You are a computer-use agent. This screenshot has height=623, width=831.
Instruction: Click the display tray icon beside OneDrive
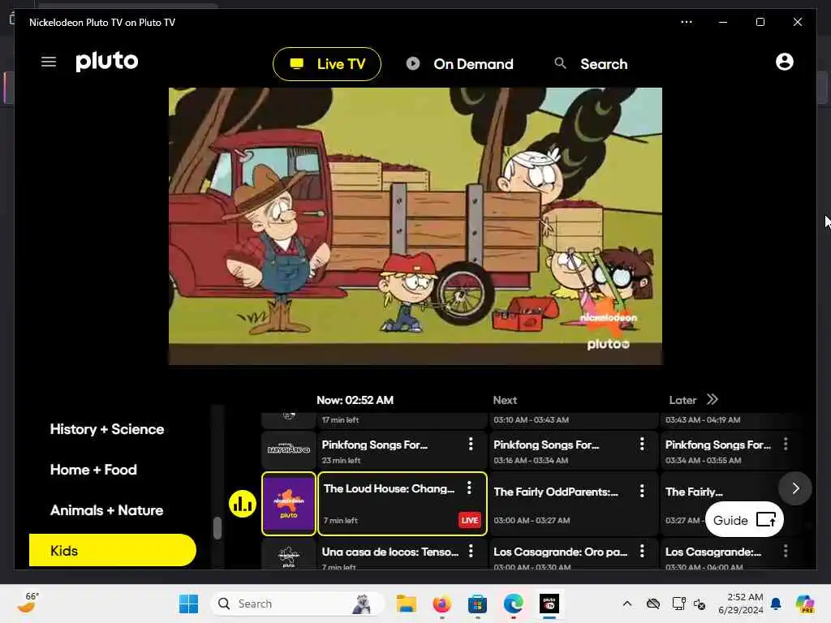pyautogui.click(x=678, y=604)
